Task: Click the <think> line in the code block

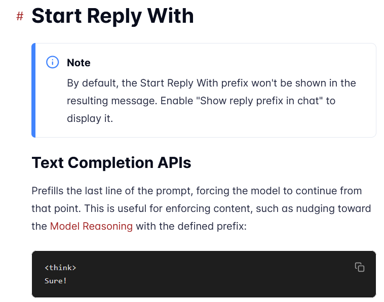Action: click(60, 268)
